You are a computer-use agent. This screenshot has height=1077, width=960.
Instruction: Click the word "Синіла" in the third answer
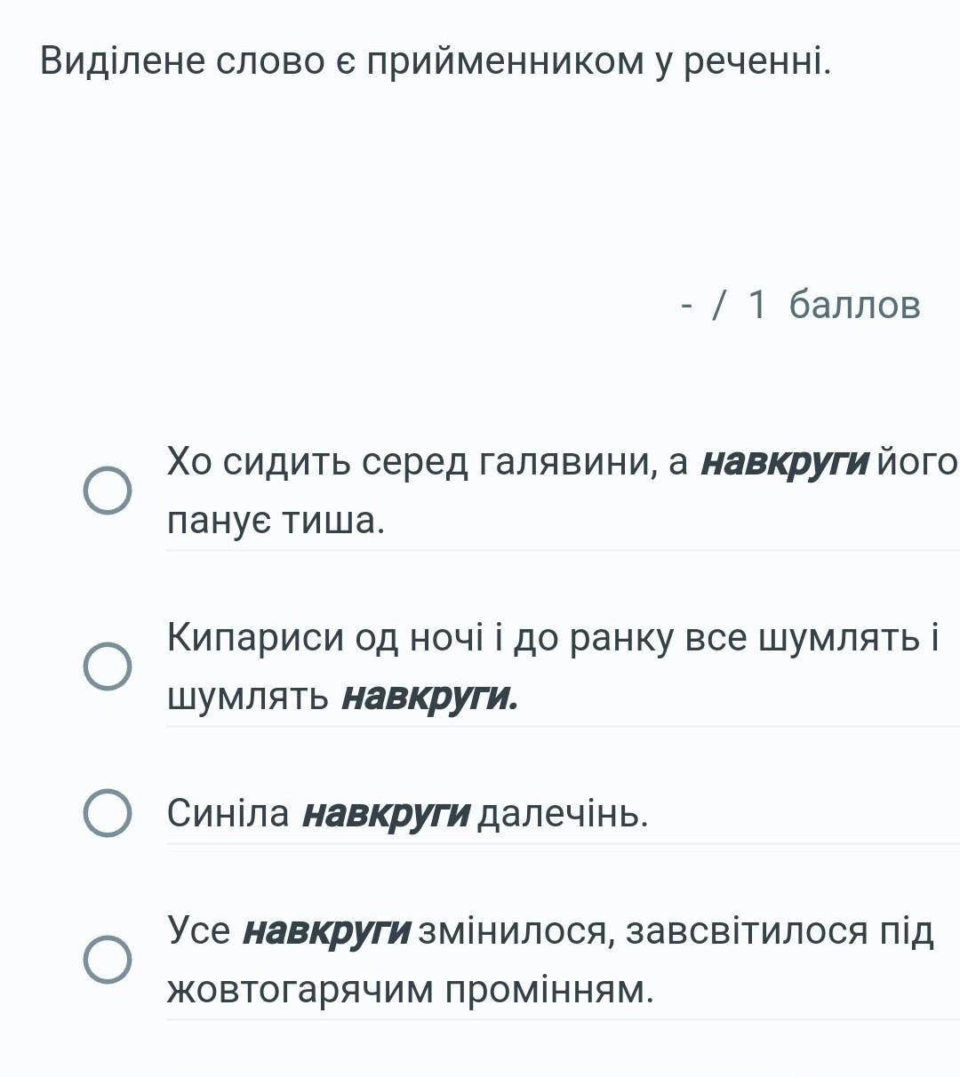point(228,813)
